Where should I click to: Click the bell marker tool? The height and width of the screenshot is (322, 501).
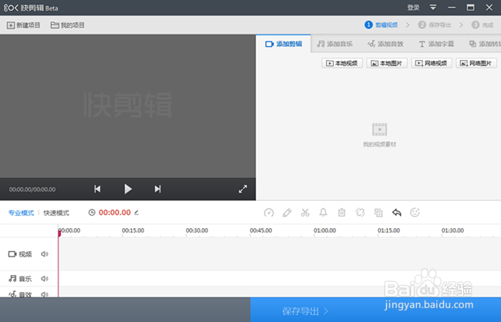pyautogui.click(x=324, y=213)
